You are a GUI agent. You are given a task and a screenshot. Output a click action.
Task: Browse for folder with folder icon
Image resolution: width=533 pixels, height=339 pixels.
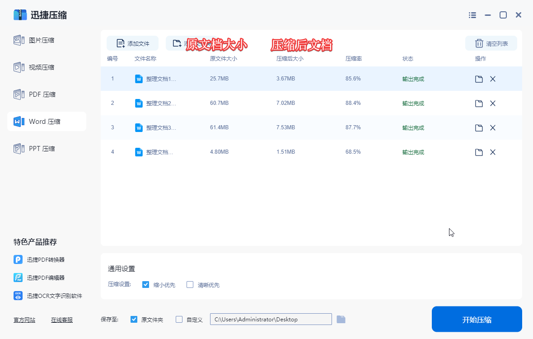(341, 319)
